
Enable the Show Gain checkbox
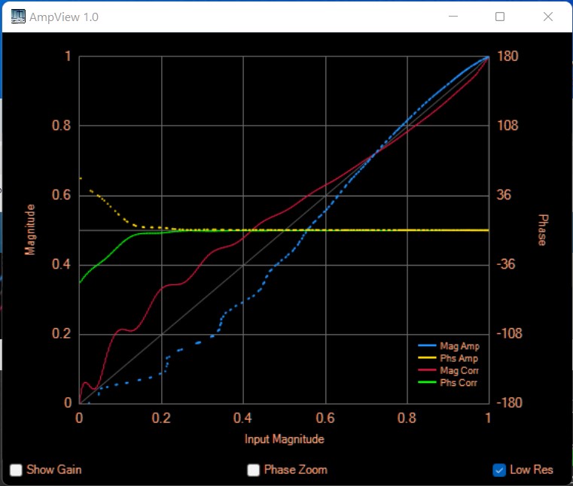pyautogui.click(x=16, y=470)
